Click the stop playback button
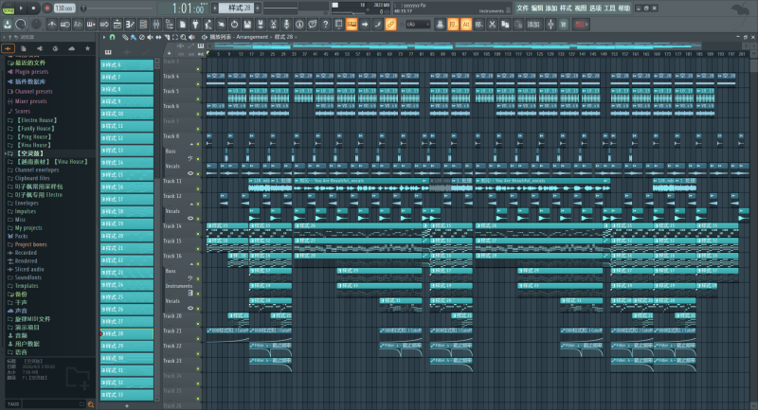Screen dimensions: 758x410 (34, 8)
